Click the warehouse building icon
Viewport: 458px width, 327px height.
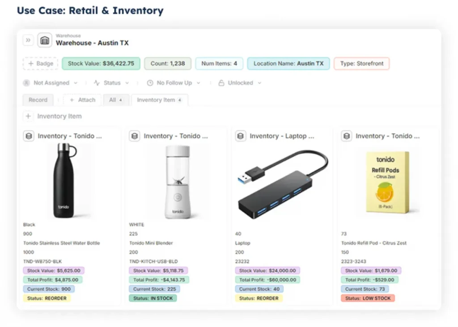[x=44, y=40]
